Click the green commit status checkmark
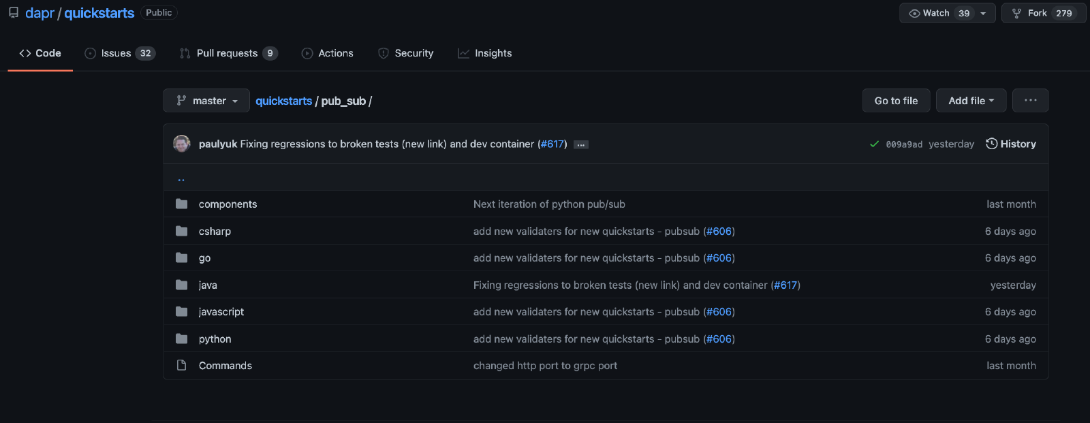Image resolution: width=1090 pixels, height=423 pixels. click(x=874, y=144)
